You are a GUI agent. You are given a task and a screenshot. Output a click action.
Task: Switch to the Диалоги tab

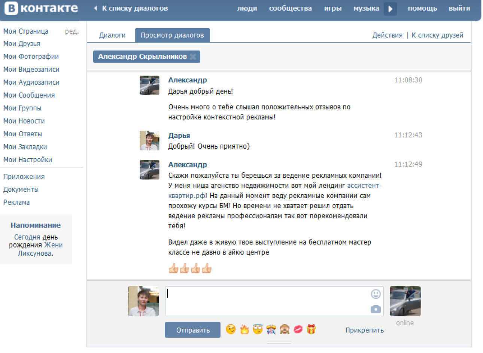(112, 35)
